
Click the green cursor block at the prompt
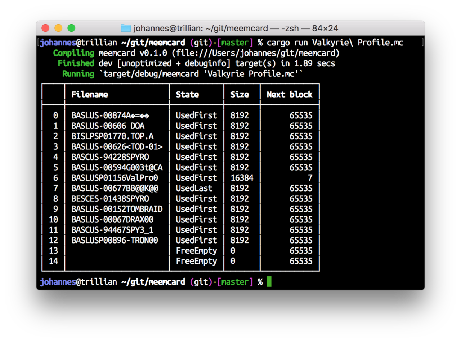[x=269, y=282]
